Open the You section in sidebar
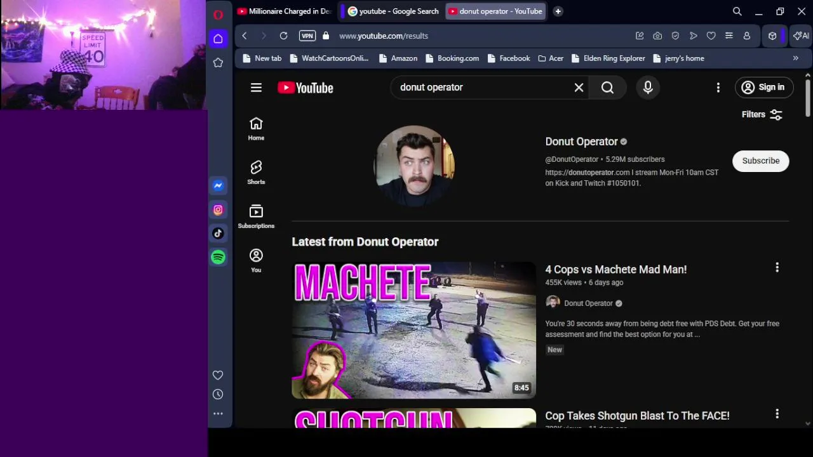Screen dimensions: 813x457 tap(256, 260)
